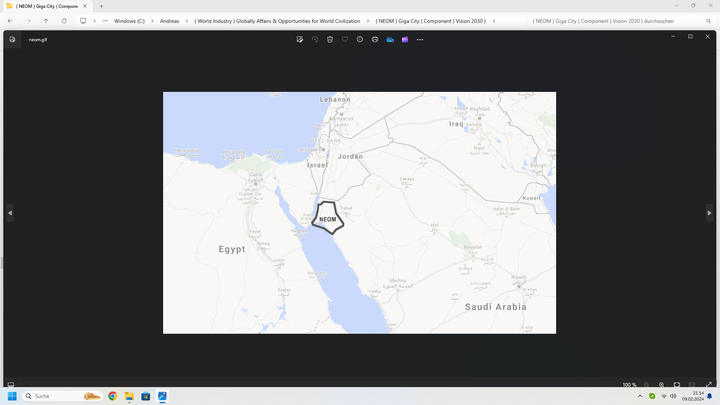Open the World Industry folder breadcrumb

[x=277, y=21]
